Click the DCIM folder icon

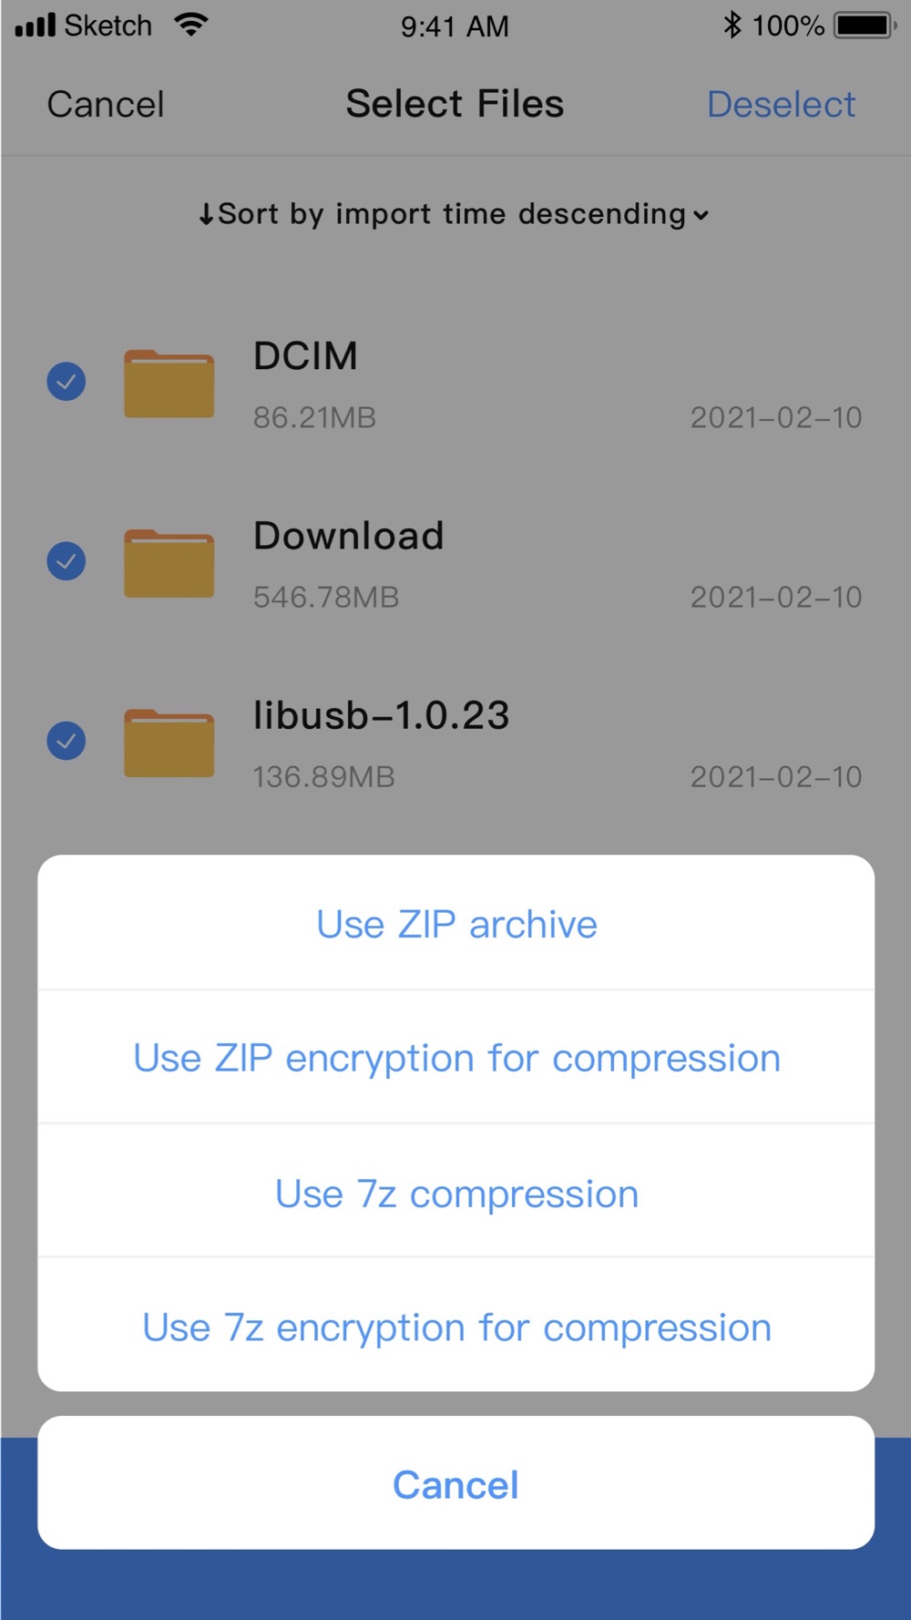tap(169, 384)
